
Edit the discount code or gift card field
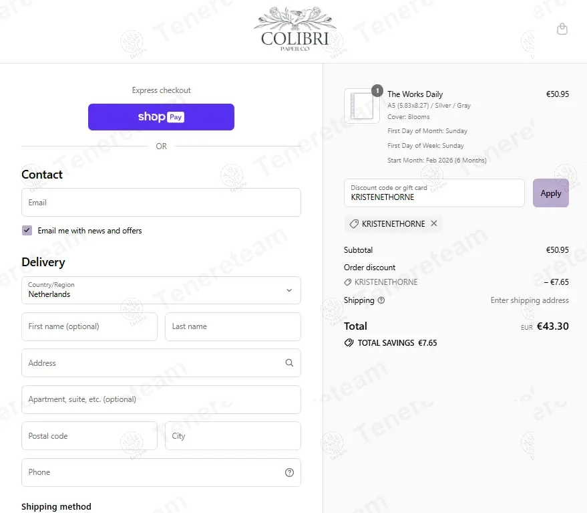point(434,193)
